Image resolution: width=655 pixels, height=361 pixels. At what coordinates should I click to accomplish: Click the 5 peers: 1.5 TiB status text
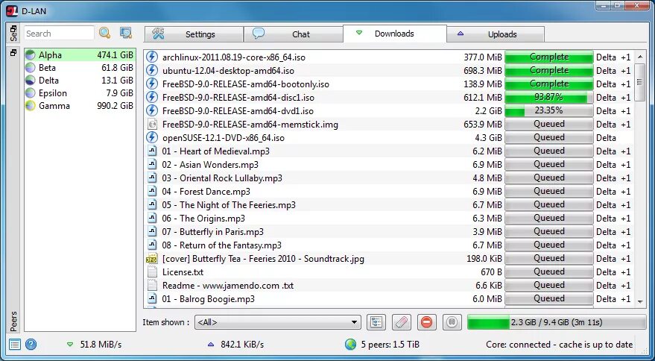coord(390,345)
